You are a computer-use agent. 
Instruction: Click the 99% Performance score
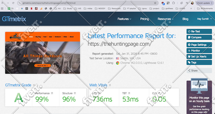coord(42,99)
